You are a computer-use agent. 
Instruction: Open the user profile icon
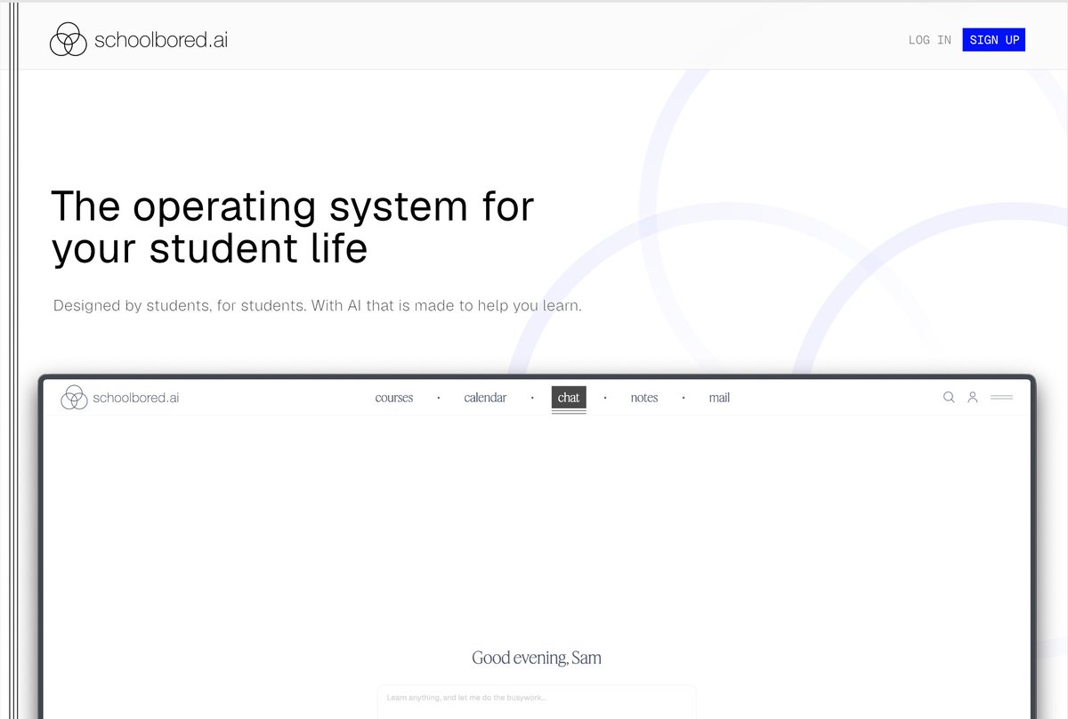(x=973, y=397)
